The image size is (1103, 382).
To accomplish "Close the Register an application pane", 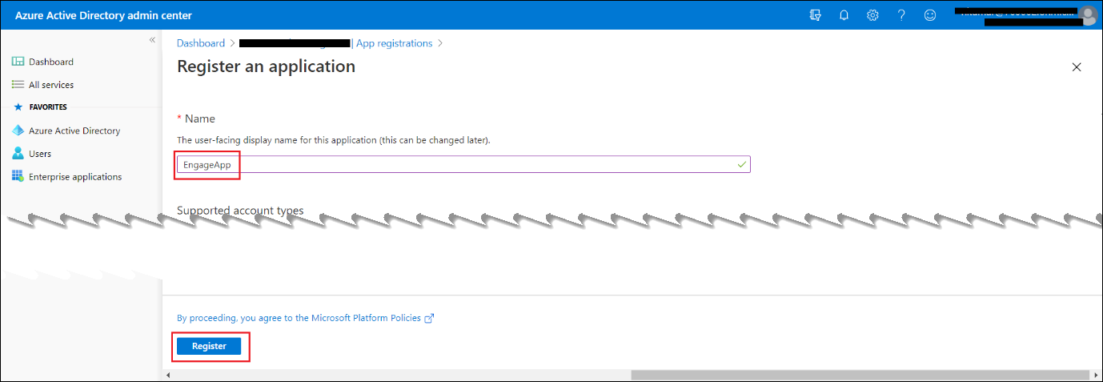I will (1077, 67).
